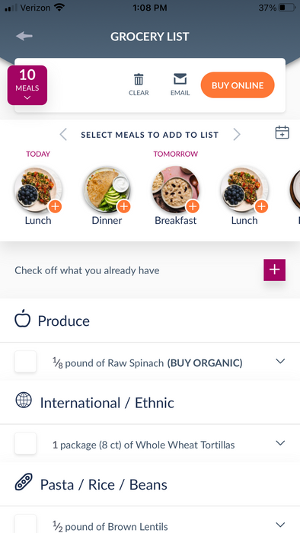This screenshot has width=300, height=533.
Task: Check off Raw Spinach checkbox
Action: click(25, 362)
